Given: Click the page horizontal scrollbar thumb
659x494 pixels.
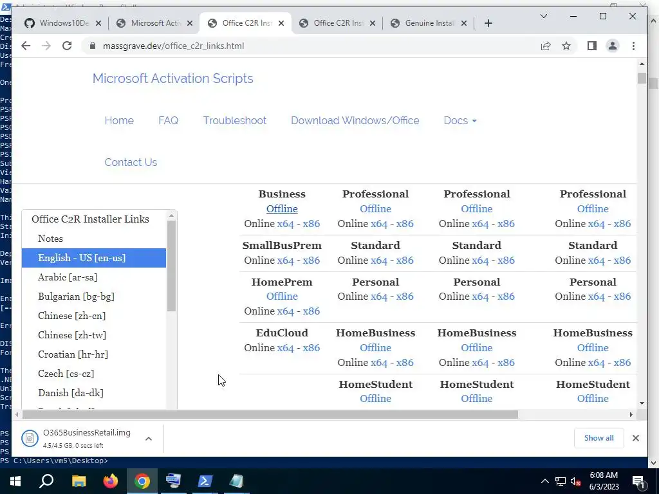Looking at the screenshot, I should pos(270,415).
